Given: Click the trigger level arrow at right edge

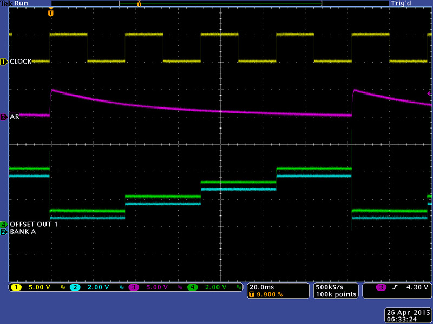Looking at the screenshot, I should tap(429, 93).
